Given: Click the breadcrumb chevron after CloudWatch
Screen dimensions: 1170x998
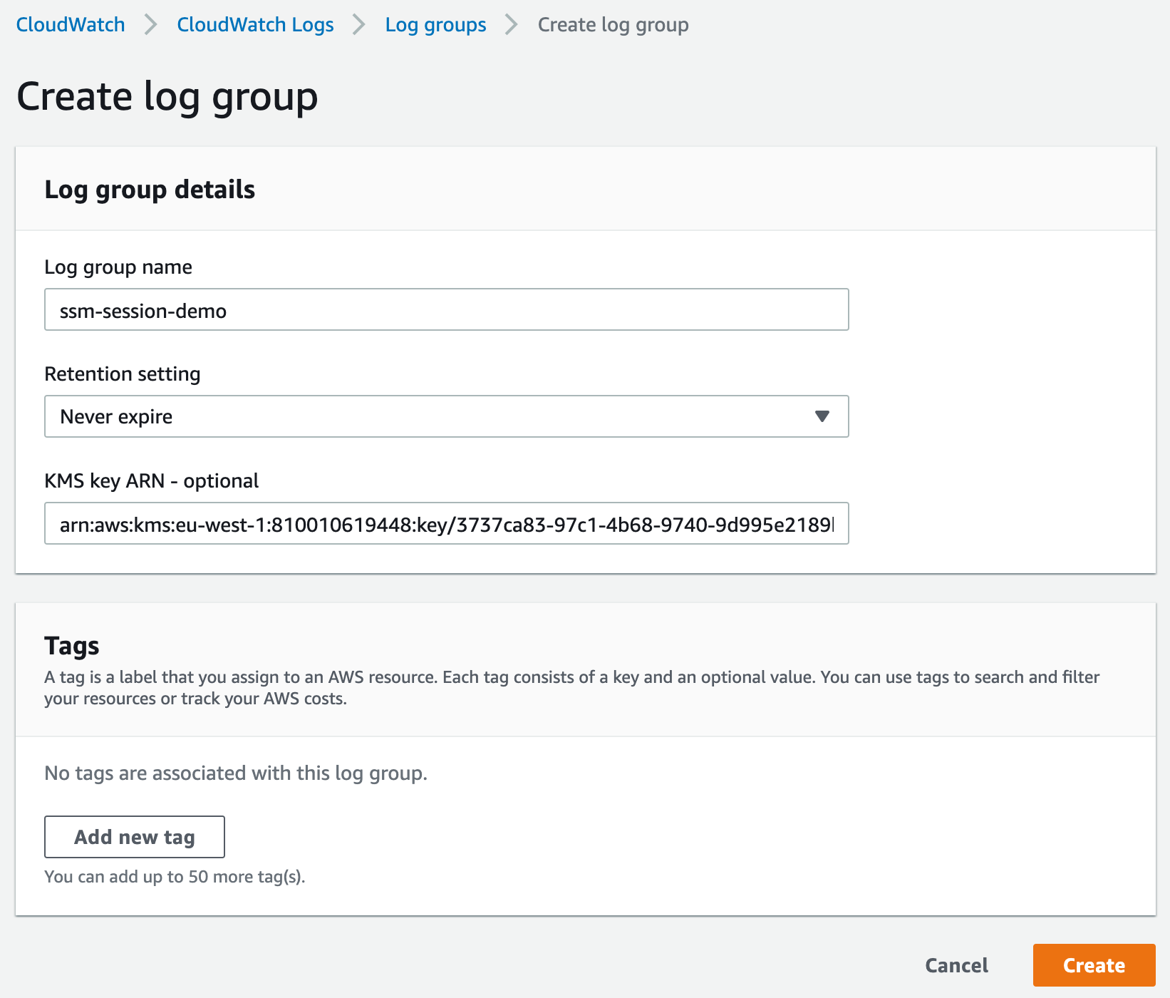Looking at the screenshot, I should [150, 24].
